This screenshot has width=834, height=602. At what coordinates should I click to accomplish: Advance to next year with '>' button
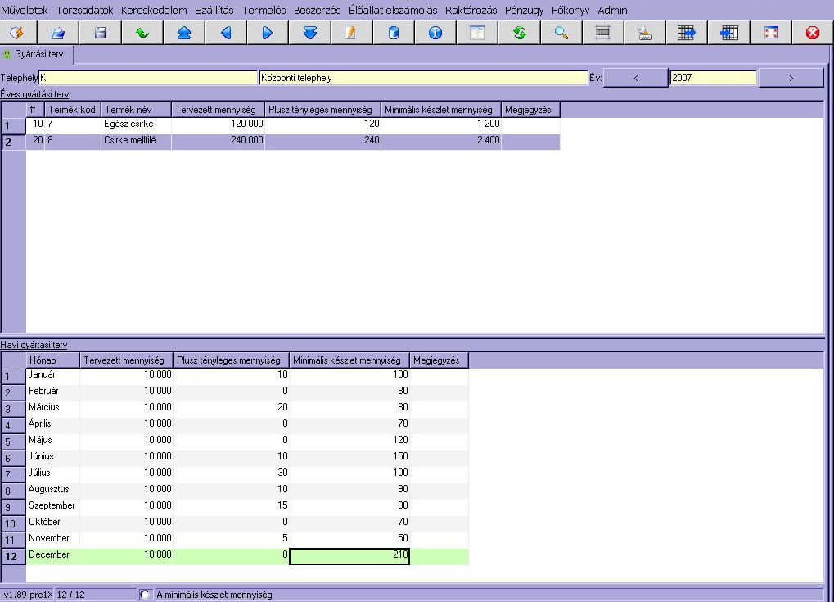(791, 78)
